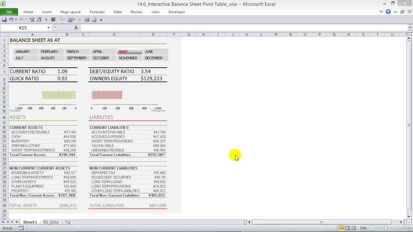Switch to Normal view icon
The width and height of the screenshot is (413, 232).
341,228
